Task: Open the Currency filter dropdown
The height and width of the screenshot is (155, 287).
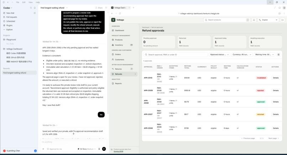Action: tap(242, 55)
